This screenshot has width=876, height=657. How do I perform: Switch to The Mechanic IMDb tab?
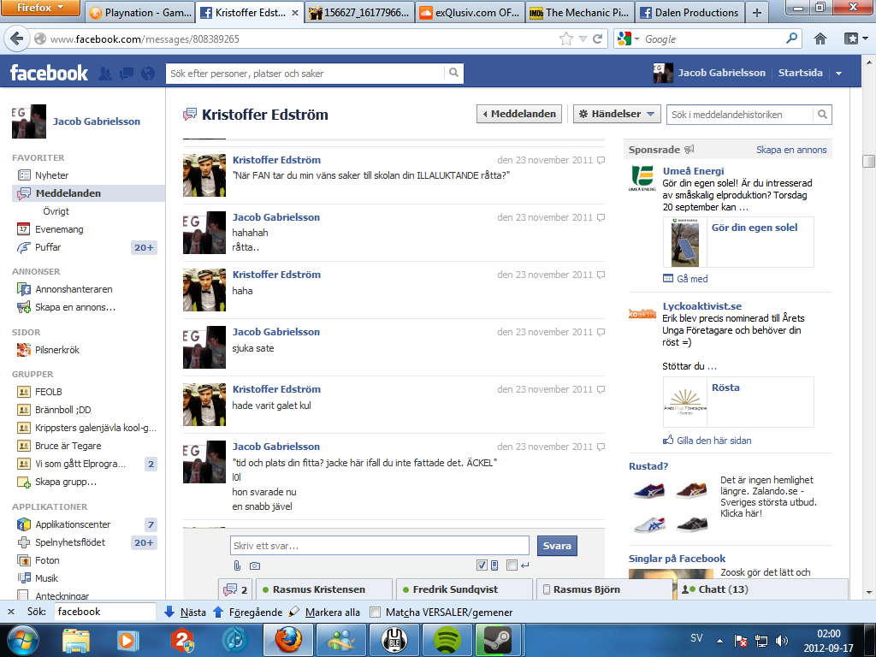click(579, 12)
